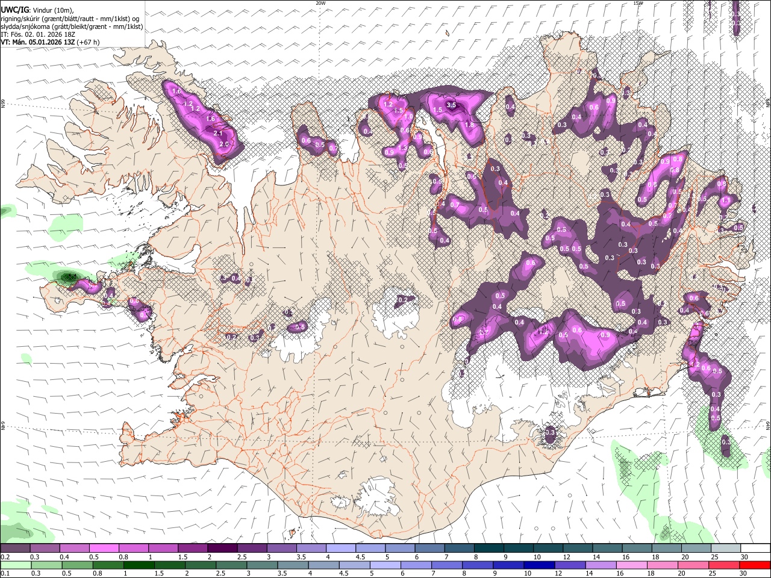Click the snow legend swatch between 0.4 and 0.5

coord(74,548)
